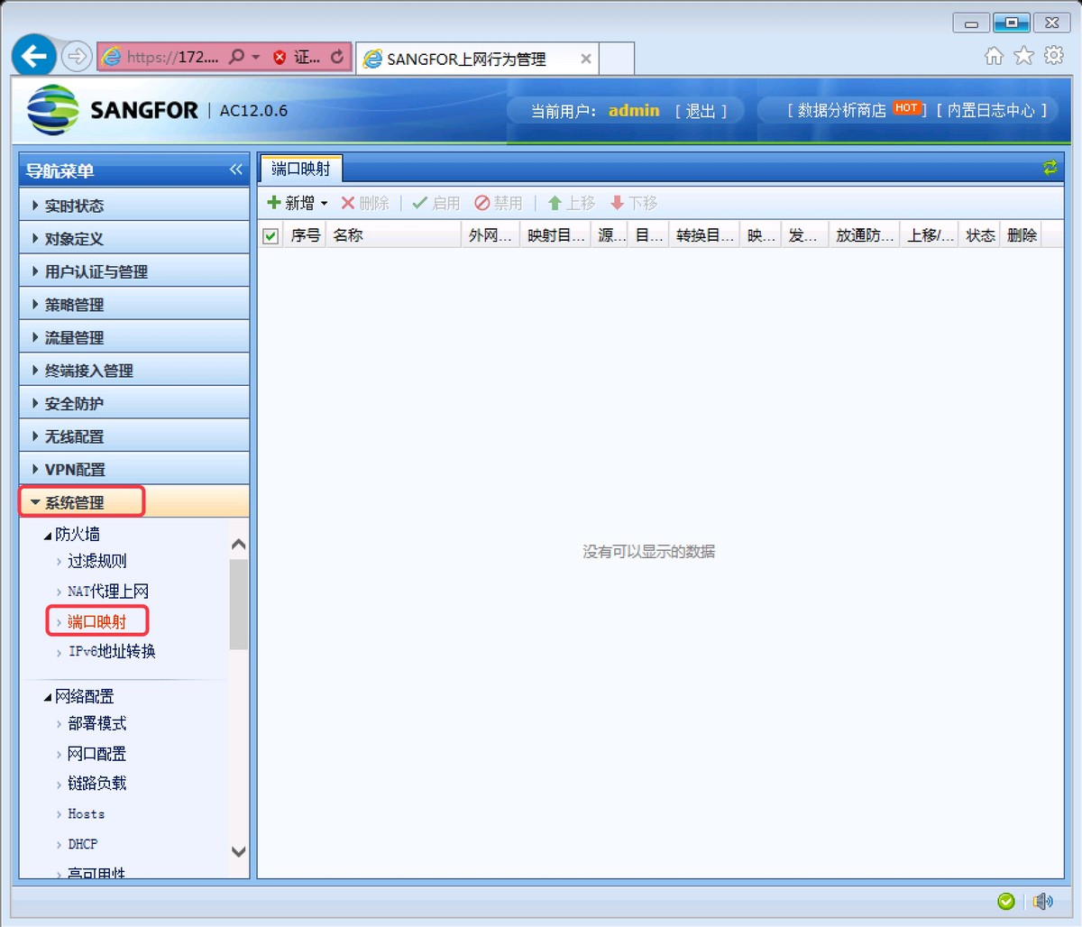Click the green refresh icon in the tab bar
This screenshot has width=1082, height=927.
coord(1050,168)
